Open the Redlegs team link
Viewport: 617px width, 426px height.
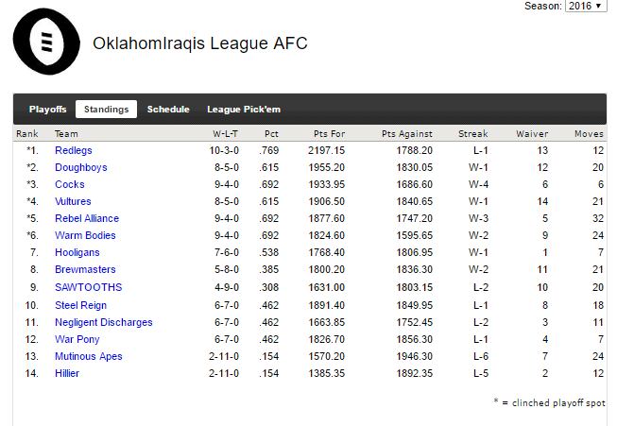[74, 150]
